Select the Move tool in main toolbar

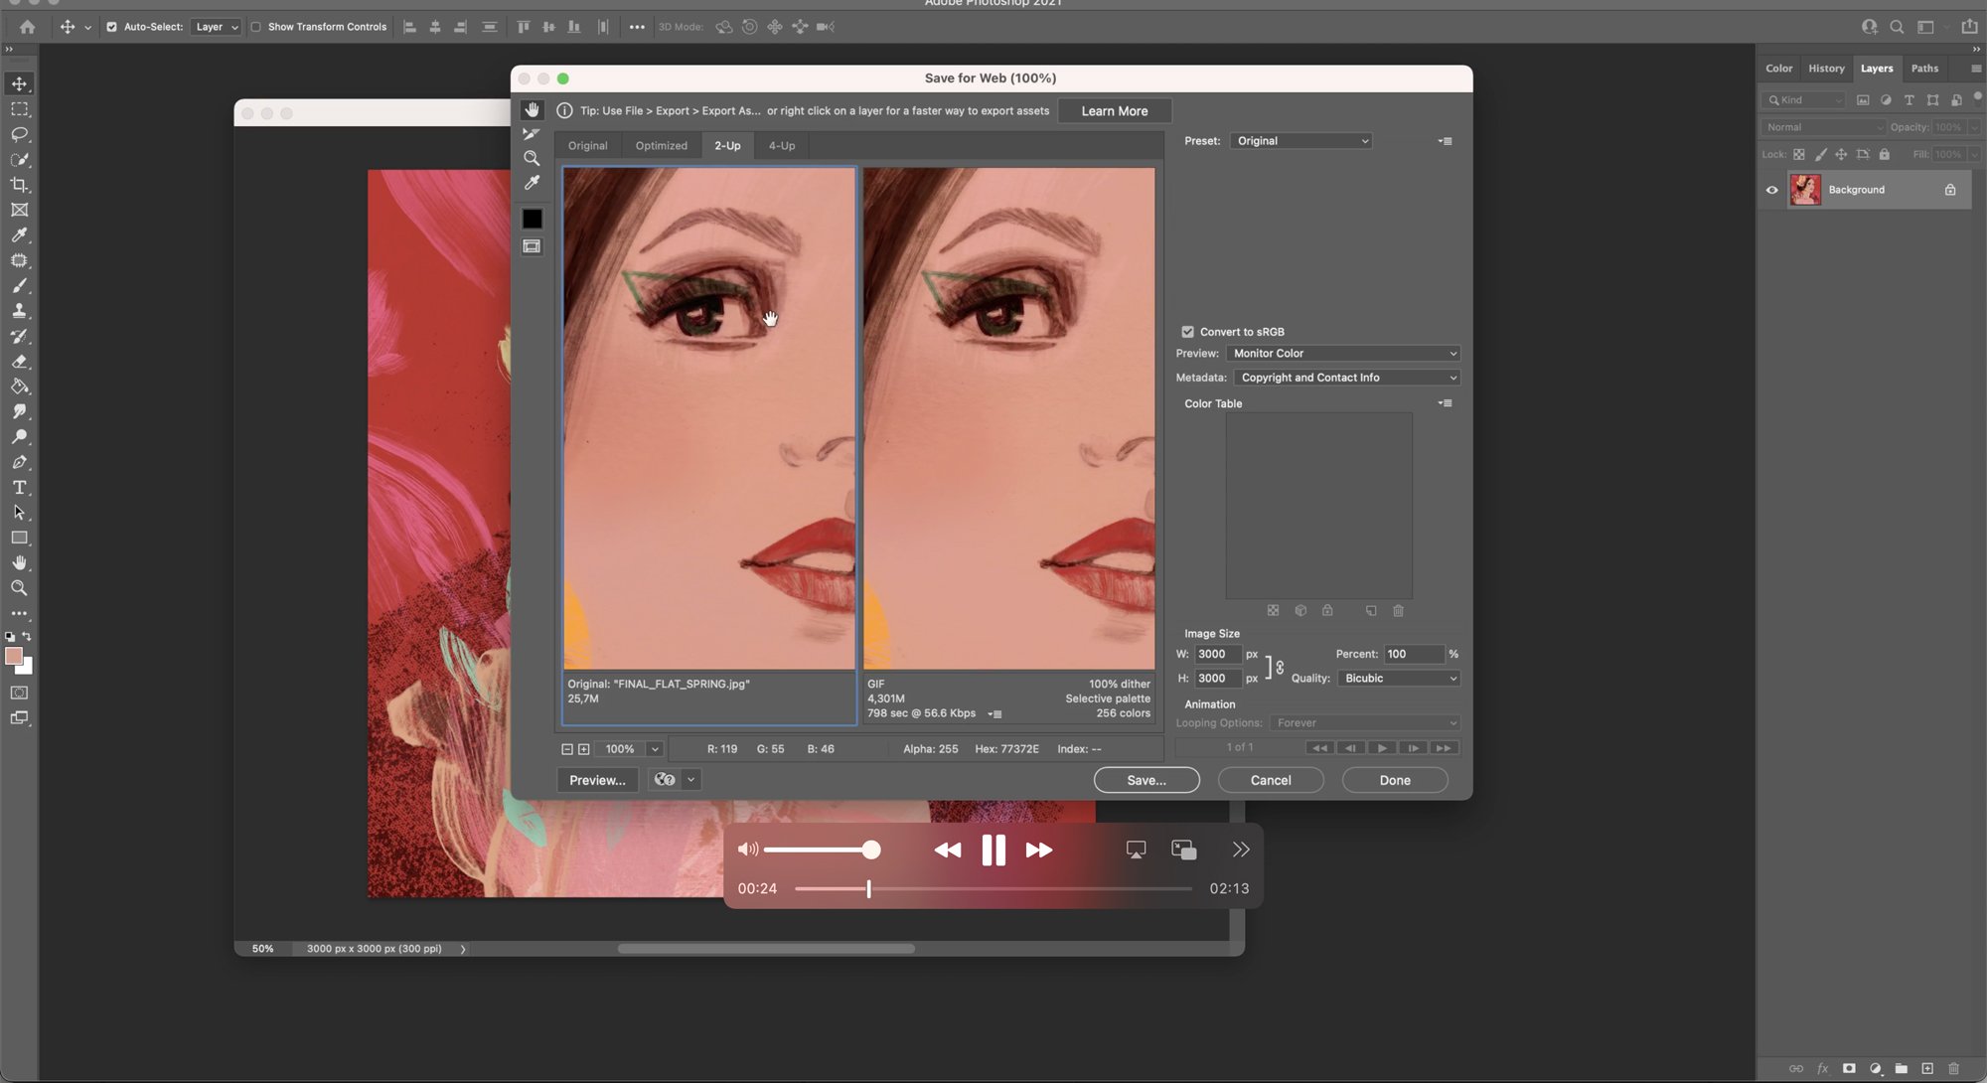pyautogui.click(x=19, y=83)
